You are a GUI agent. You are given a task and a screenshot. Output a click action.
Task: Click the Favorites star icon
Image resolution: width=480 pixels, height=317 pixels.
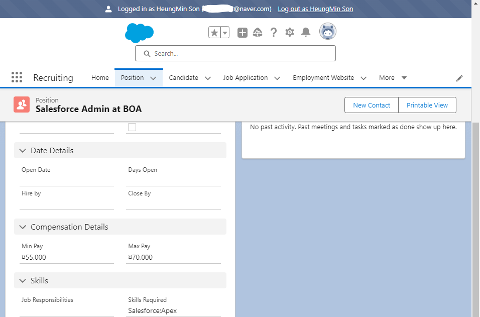[214, 32]
